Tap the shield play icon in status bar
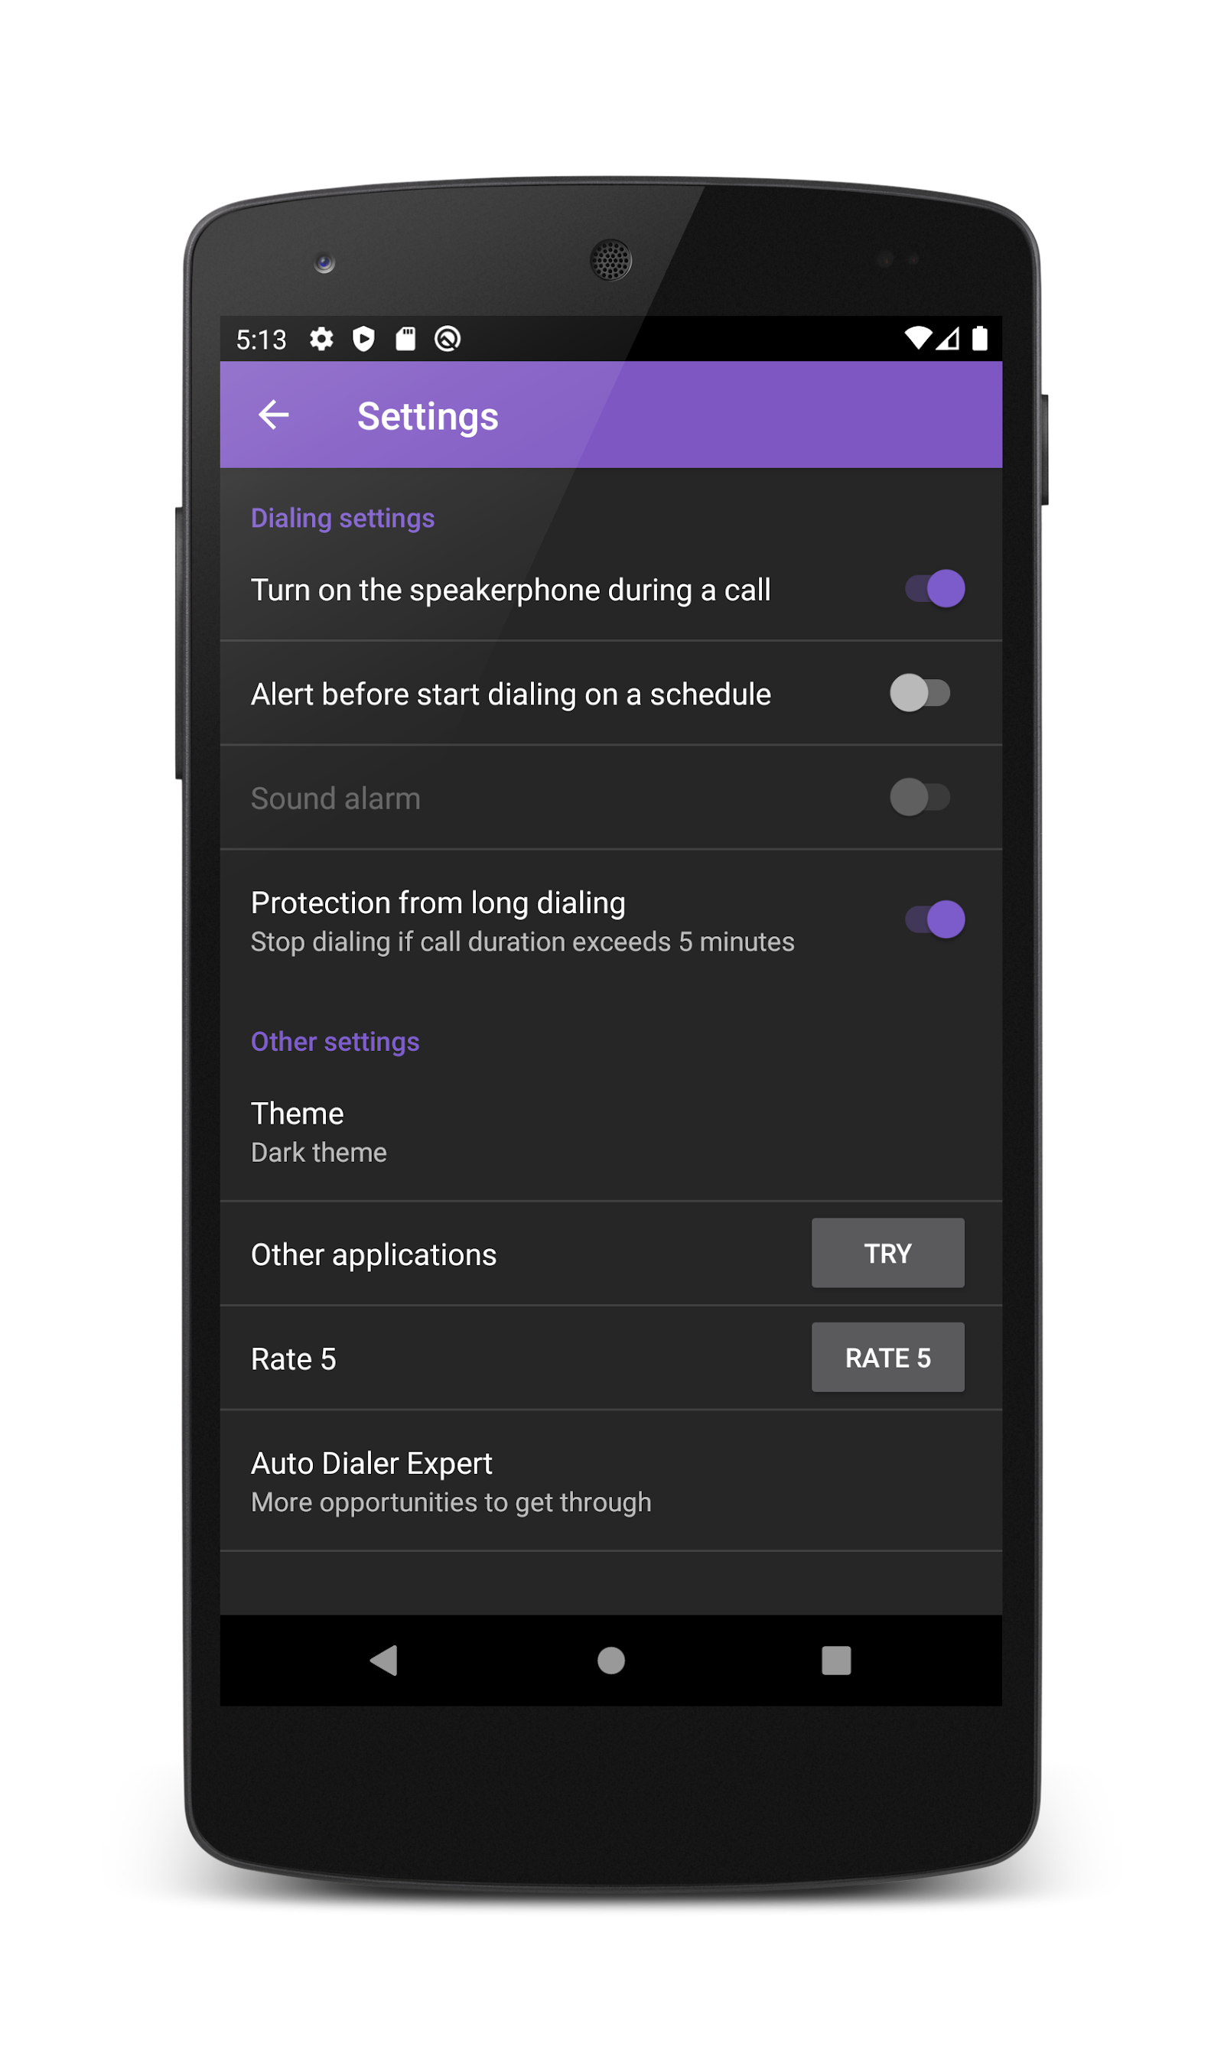This screenshot has width=1224, height=2069. point(363,339)
